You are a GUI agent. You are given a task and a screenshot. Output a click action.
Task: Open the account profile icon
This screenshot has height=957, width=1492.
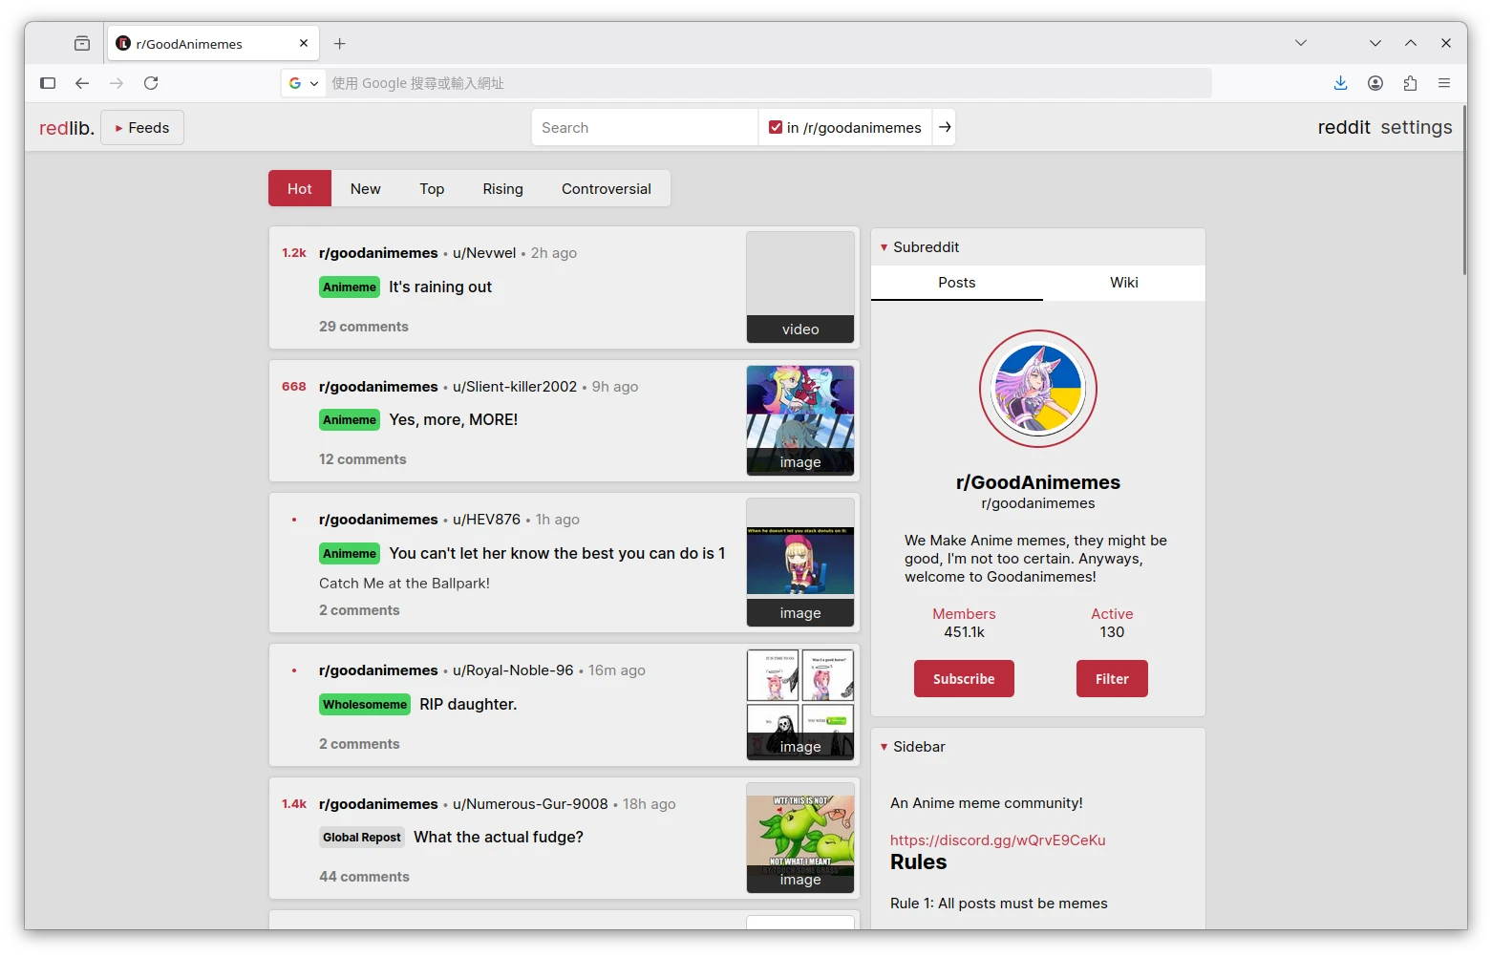click(1375, 83)
